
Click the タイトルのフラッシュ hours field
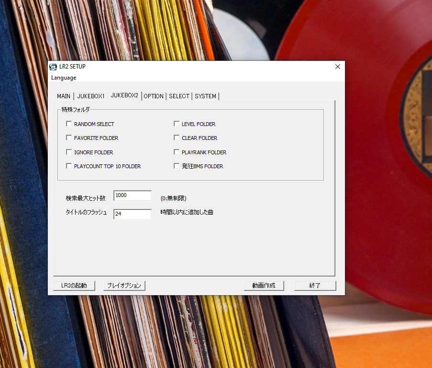click(133, 214)
